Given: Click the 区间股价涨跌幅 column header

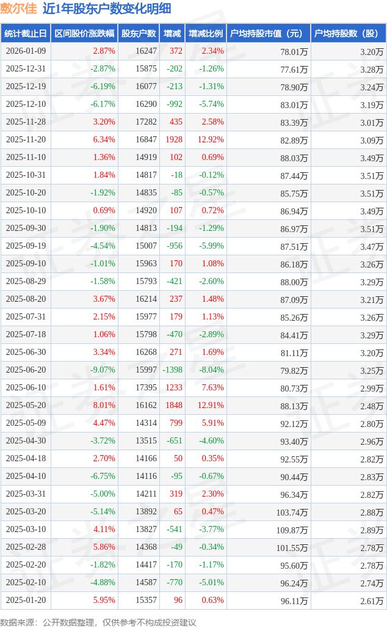Looking at the screenshot, I should 84,34.
